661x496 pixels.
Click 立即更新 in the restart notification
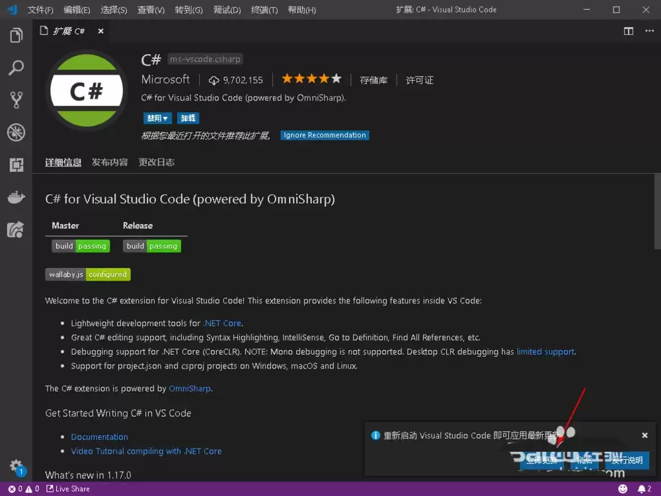(542, 460)
